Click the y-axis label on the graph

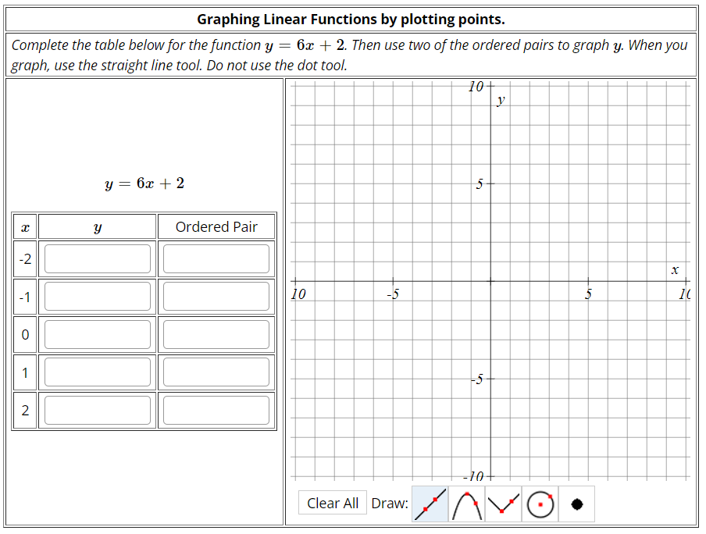pos(501,99)
